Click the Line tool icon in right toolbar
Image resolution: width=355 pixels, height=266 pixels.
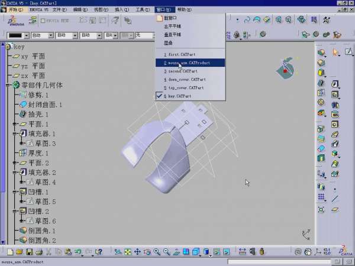[335, 199]
